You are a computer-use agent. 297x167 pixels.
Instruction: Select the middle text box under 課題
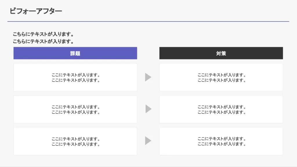[75, 109]
